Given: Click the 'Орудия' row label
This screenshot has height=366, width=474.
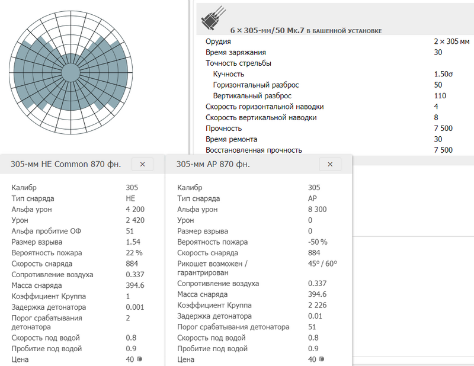Looking at the screenshot, I should coord(218,41).
